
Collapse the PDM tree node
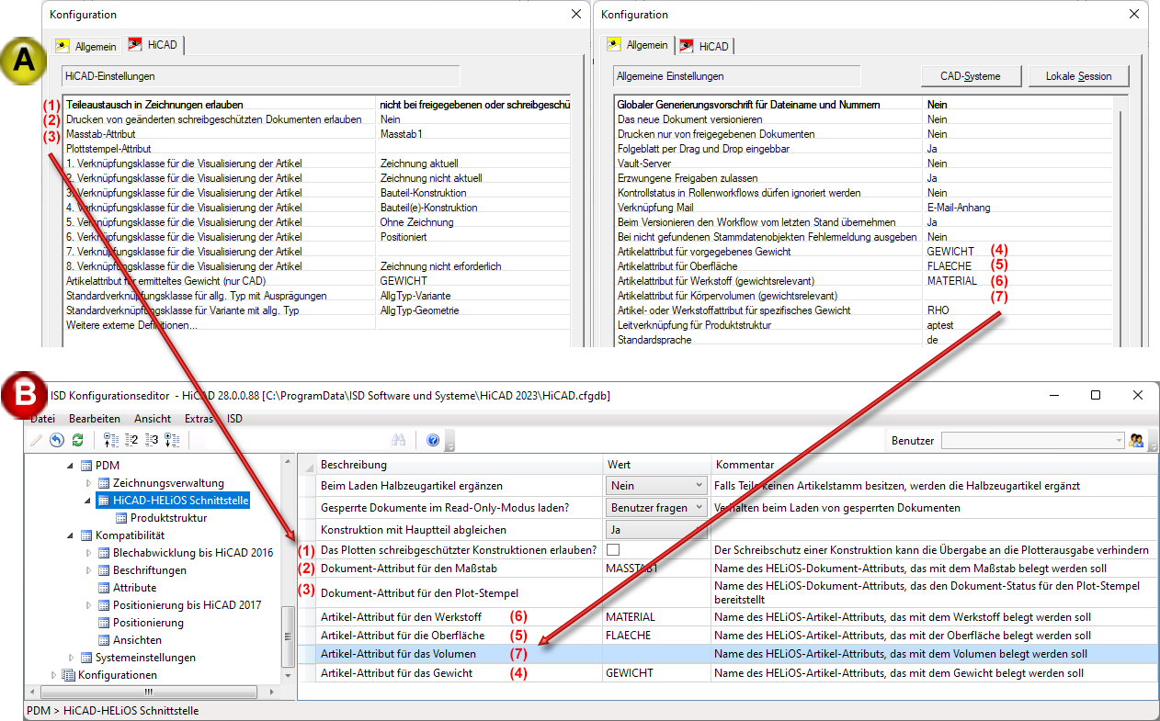tap(71, 466)
